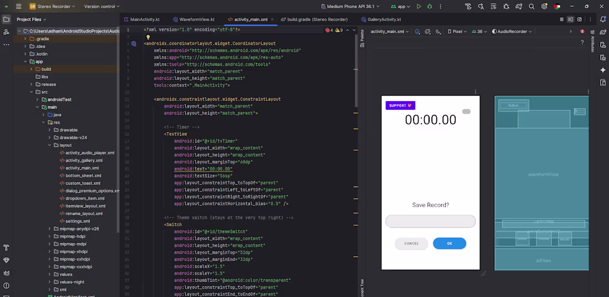Open the API 36 version dropdown in the design toolbar

479,32
